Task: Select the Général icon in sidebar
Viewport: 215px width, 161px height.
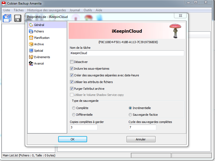Action: click(x=31, y=25)
